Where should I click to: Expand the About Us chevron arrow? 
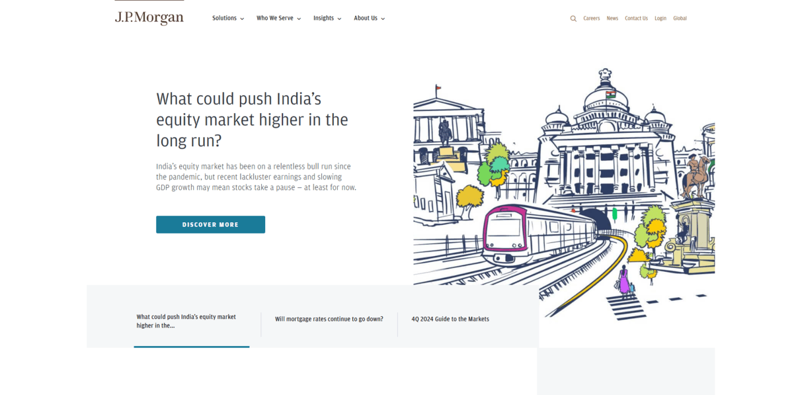(x=383, y=19)
